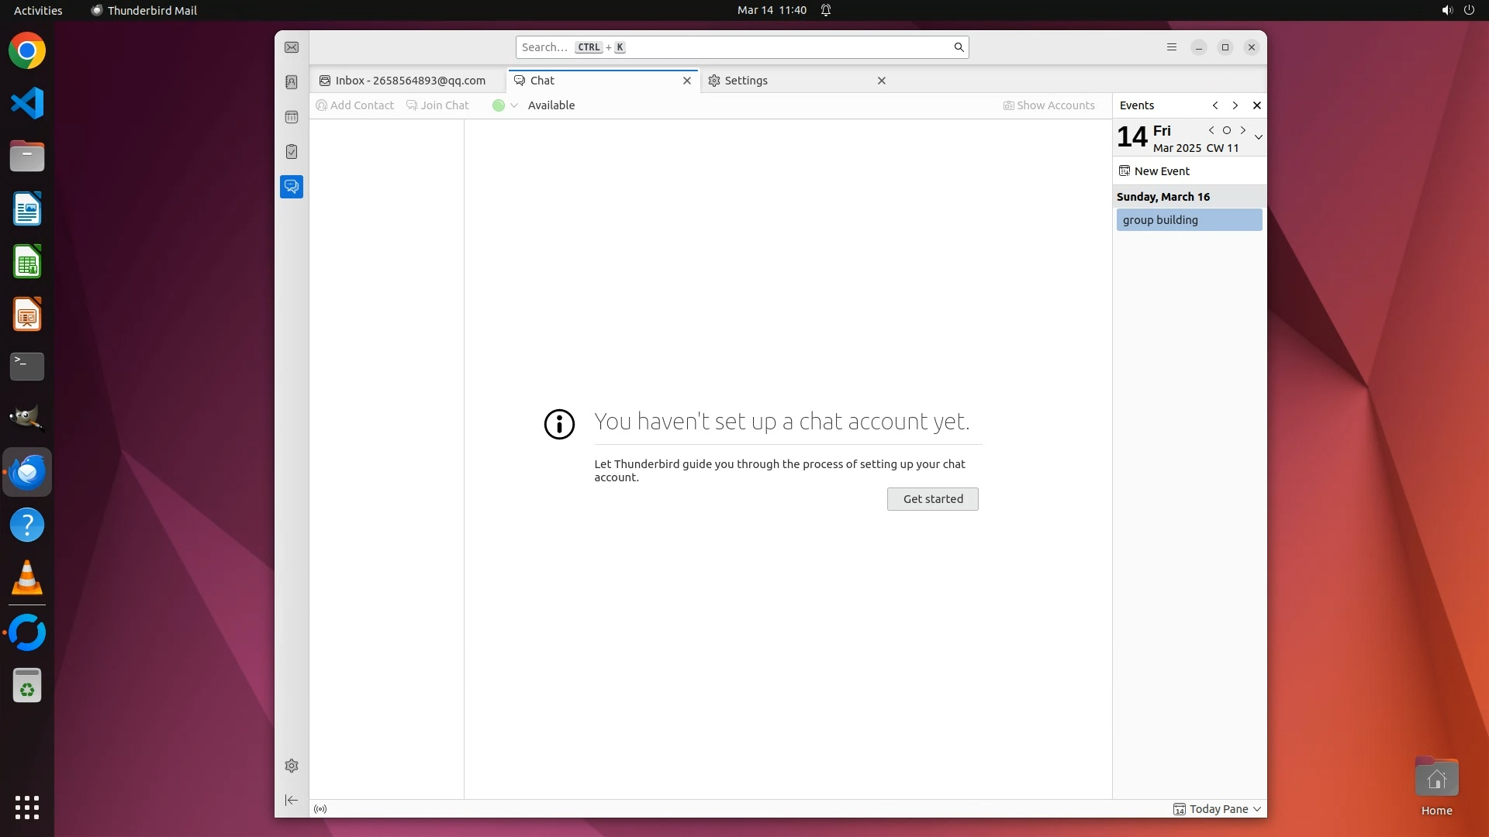Open the Available status dropdown

[x=506, y=105]
